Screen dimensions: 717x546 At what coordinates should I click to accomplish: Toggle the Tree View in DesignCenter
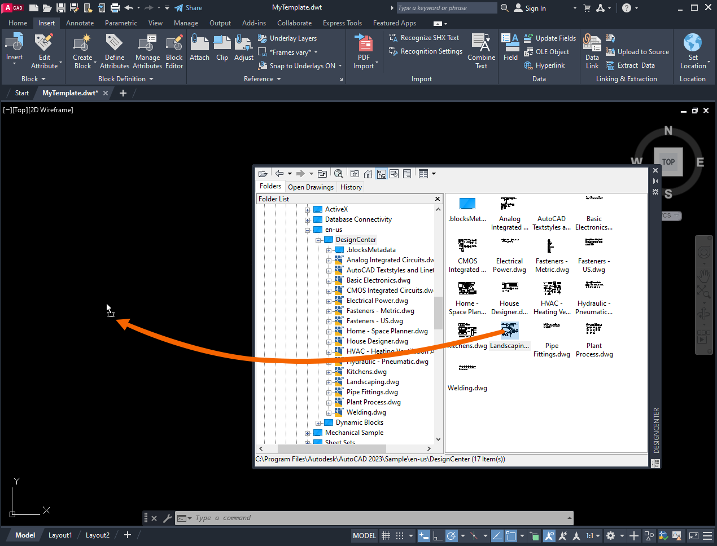tap(382, 174)
